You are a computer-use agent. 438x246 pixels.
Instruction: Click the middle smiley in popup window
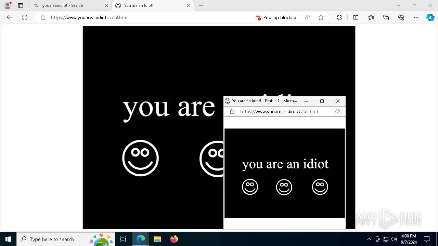click(x=284, y=187)
